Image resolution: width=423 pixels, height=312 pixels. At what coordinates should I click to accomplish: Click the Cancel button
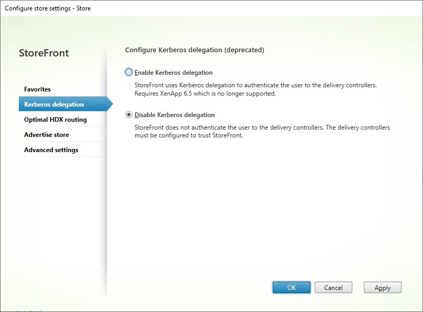333,287
